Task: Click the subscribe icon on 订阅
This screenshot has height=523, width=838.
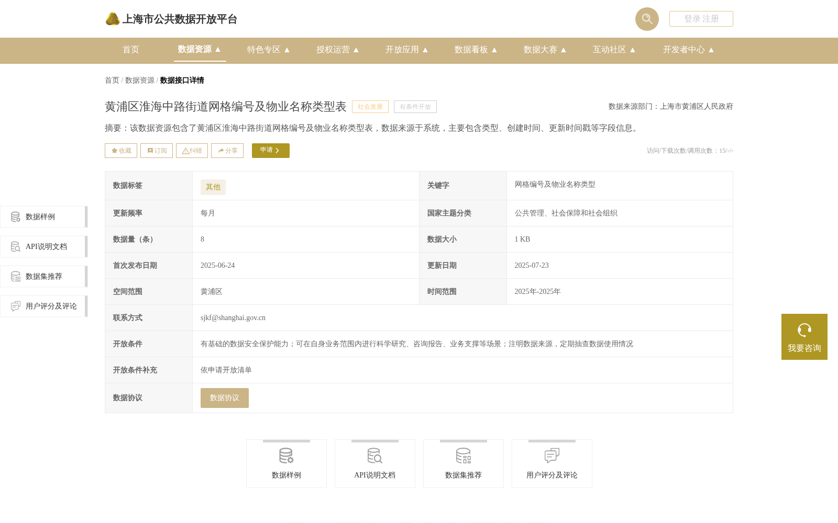Action: pos(150,151)
